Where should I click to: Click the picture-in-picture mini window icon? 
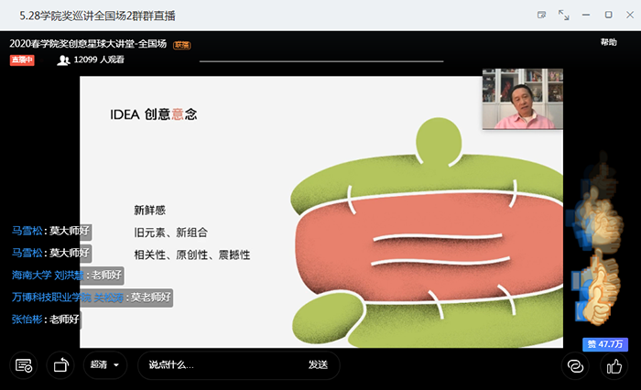(x=542, y=16)
